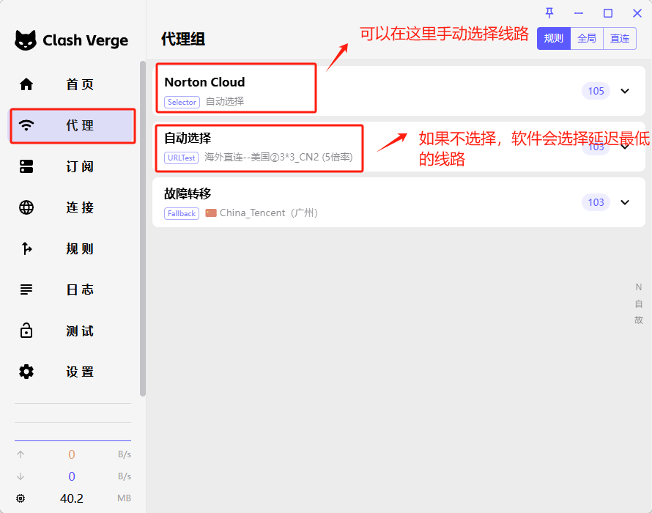Open the 日志 logs page
The height and width of the screenshot is (513, 652).
(79, 289)
